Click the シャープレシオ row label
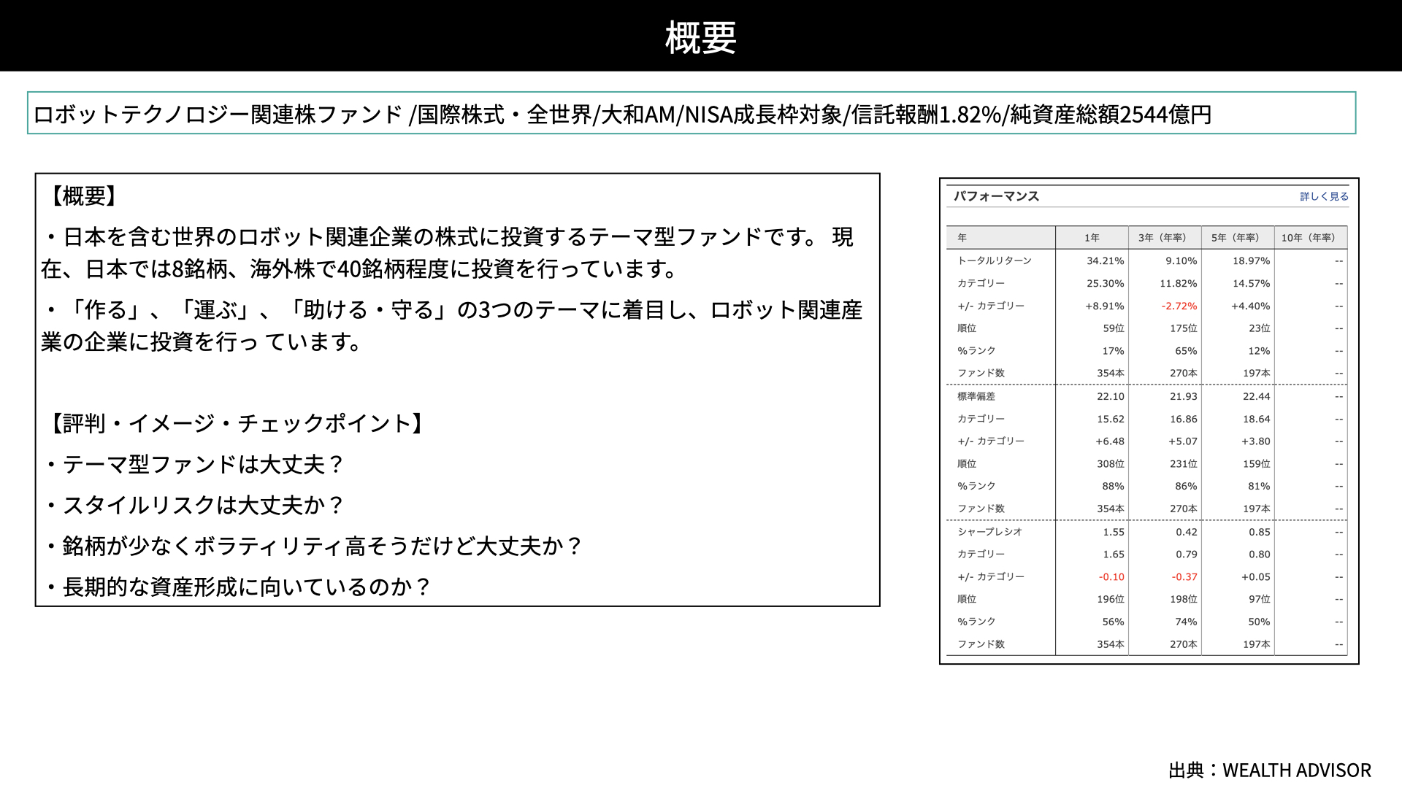 tap(990, 532)
